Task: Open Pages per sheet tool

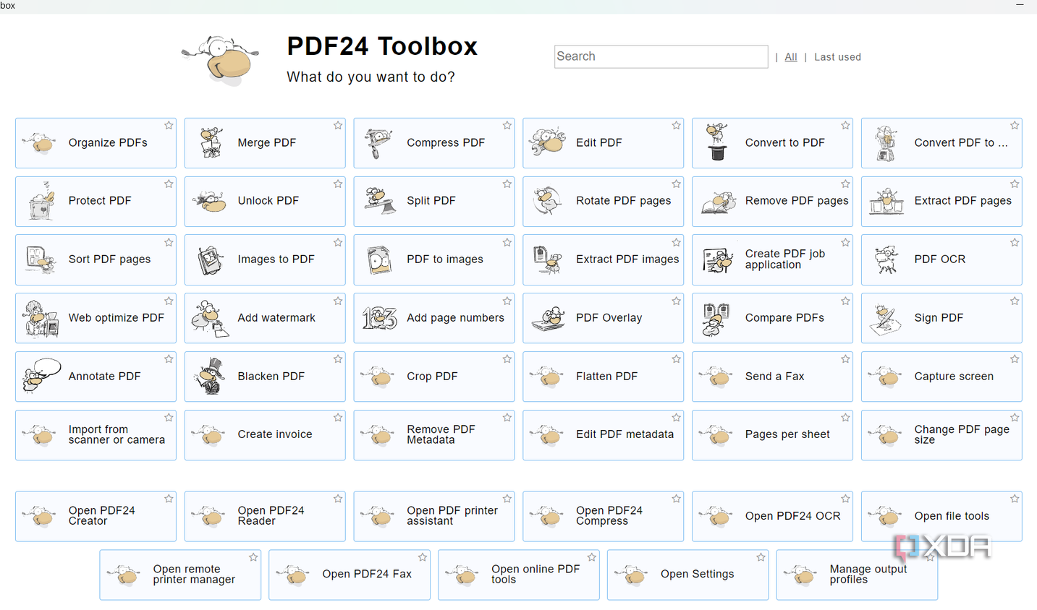Action: tap(772, 435)
